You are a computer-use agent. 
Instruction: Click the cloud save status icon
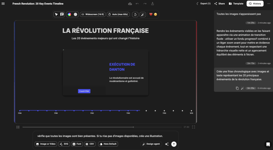point(130,4)
